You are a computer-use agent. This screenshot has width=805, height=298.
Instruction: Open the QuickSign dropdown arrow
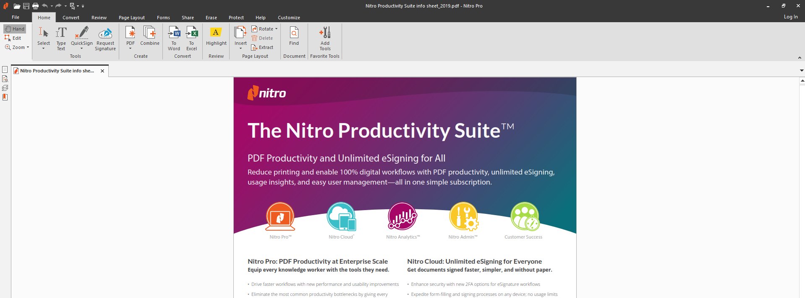coord(82,49)
